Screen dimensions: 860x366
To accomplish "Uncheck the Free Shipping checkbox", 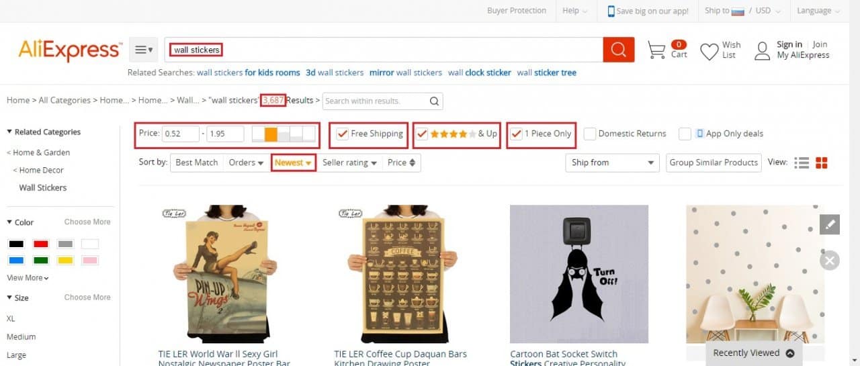I will pos(343,134).
